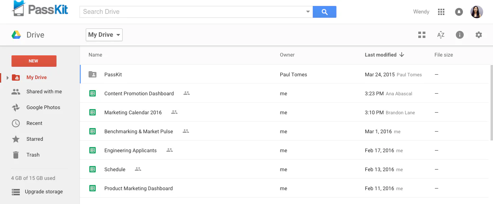Click the Paul Tomes owner cell
This screenshot has height=204, width=493.
[293, 75]
